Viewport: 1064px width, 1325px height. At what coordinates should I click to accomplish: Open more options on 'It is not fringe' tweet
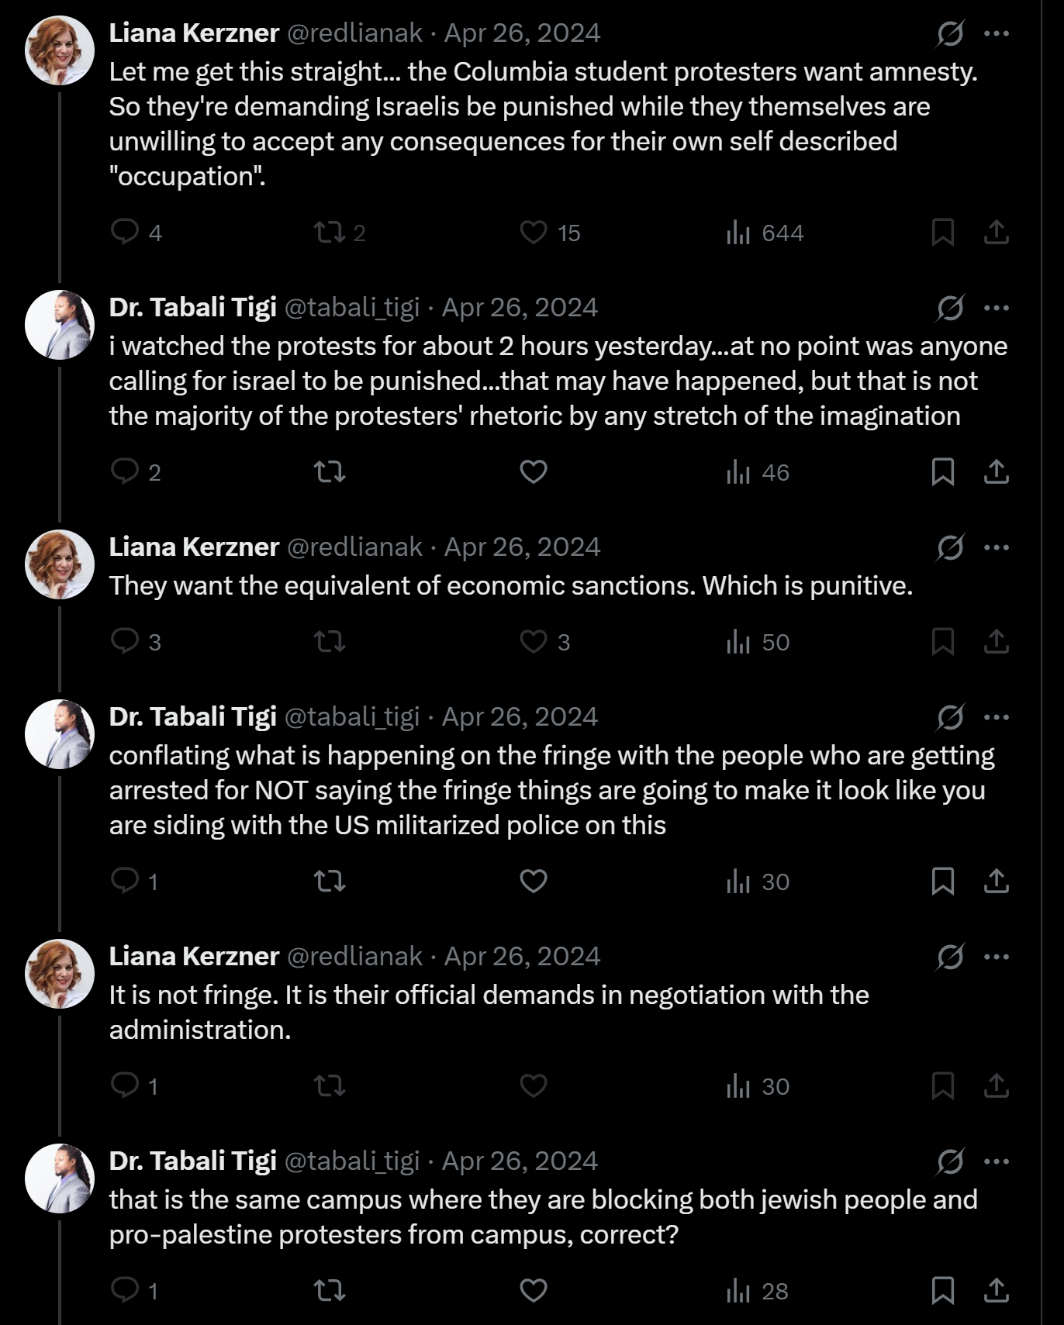[997, 957]
